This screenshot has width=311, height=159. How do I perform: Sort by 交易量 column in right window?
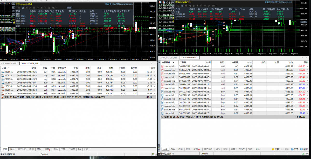pyautogui.click(x=235, y=62)
